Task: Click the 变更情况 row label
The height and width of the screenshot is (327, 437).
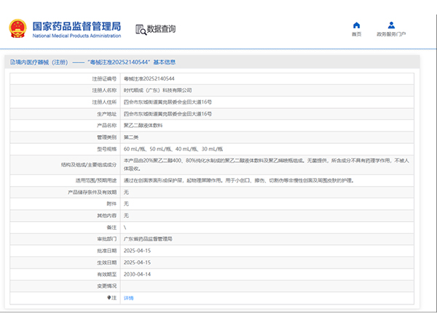Action: [x=107, y=286]
